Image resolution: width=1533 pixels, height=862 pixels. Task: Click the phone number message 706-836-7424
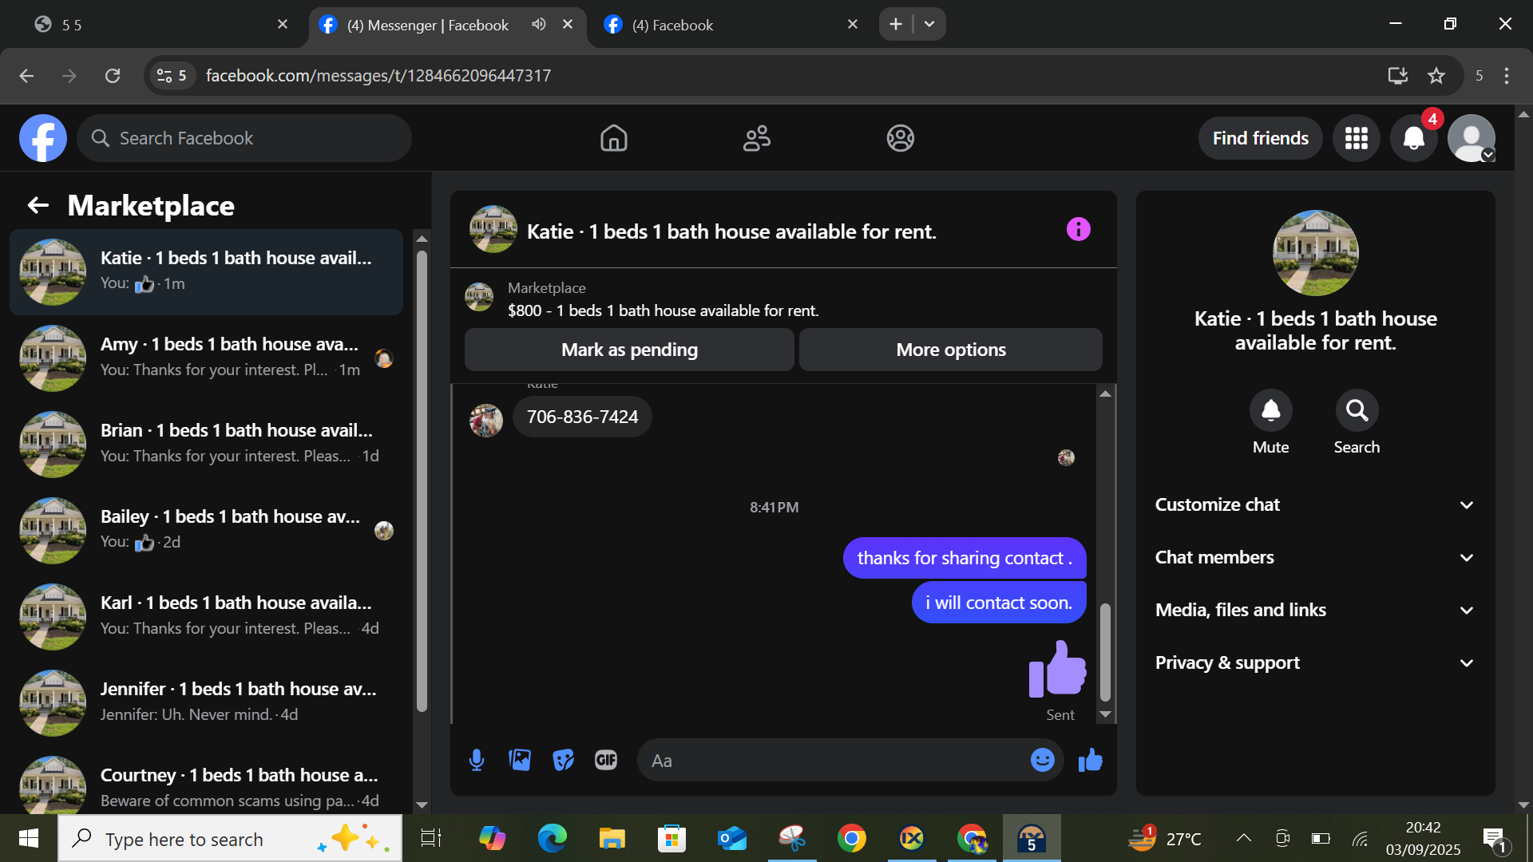(x=582, y=417)
